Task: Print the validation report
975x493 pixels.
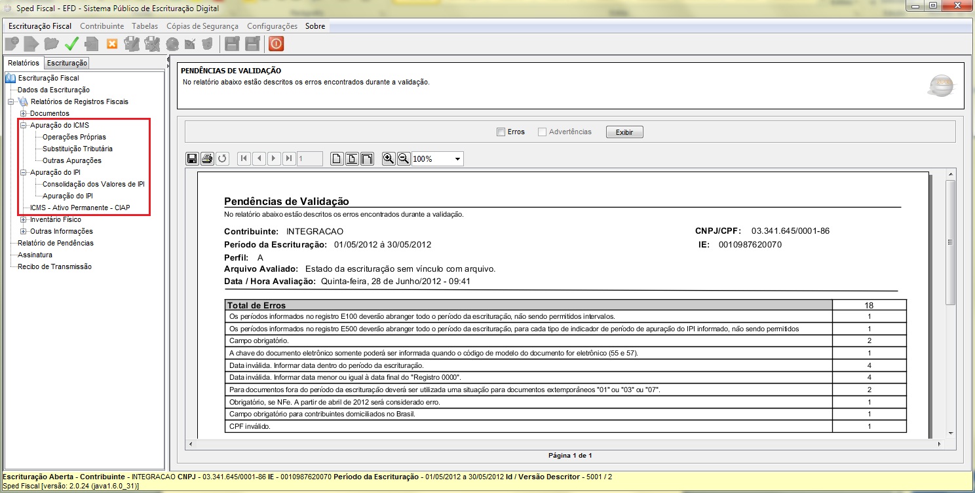Action: [x=207, y=158]
